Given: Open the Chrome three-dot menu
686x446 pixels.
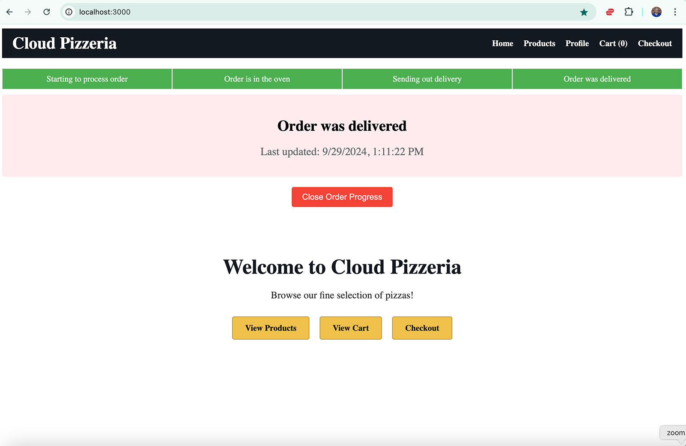Looking at the screenshot, I should click(x=675, y=12).
